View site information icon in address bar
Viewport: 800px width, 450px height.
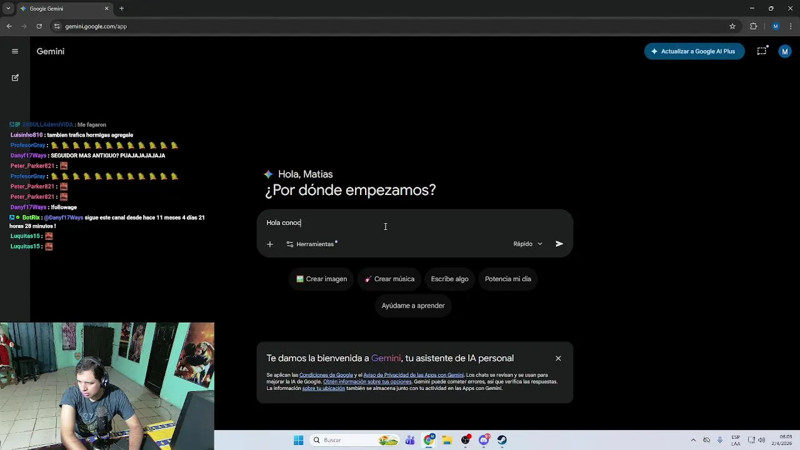(x=57, y=26)
